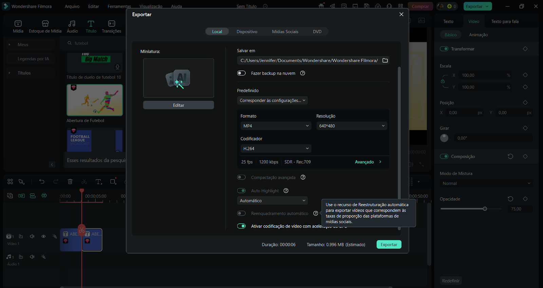The image size is (543, 288).
Task: Open the Formato MP4 dropdown
Action: click(276, 126)
